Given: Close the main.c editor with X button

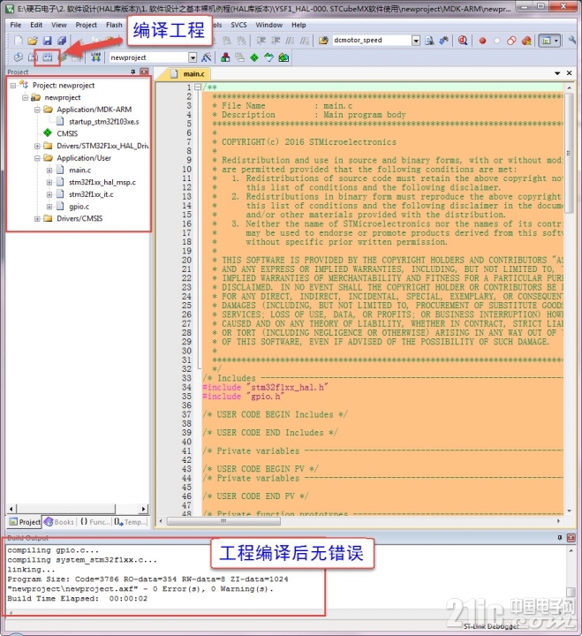Looking at the screenshot, I should (570, 73).
